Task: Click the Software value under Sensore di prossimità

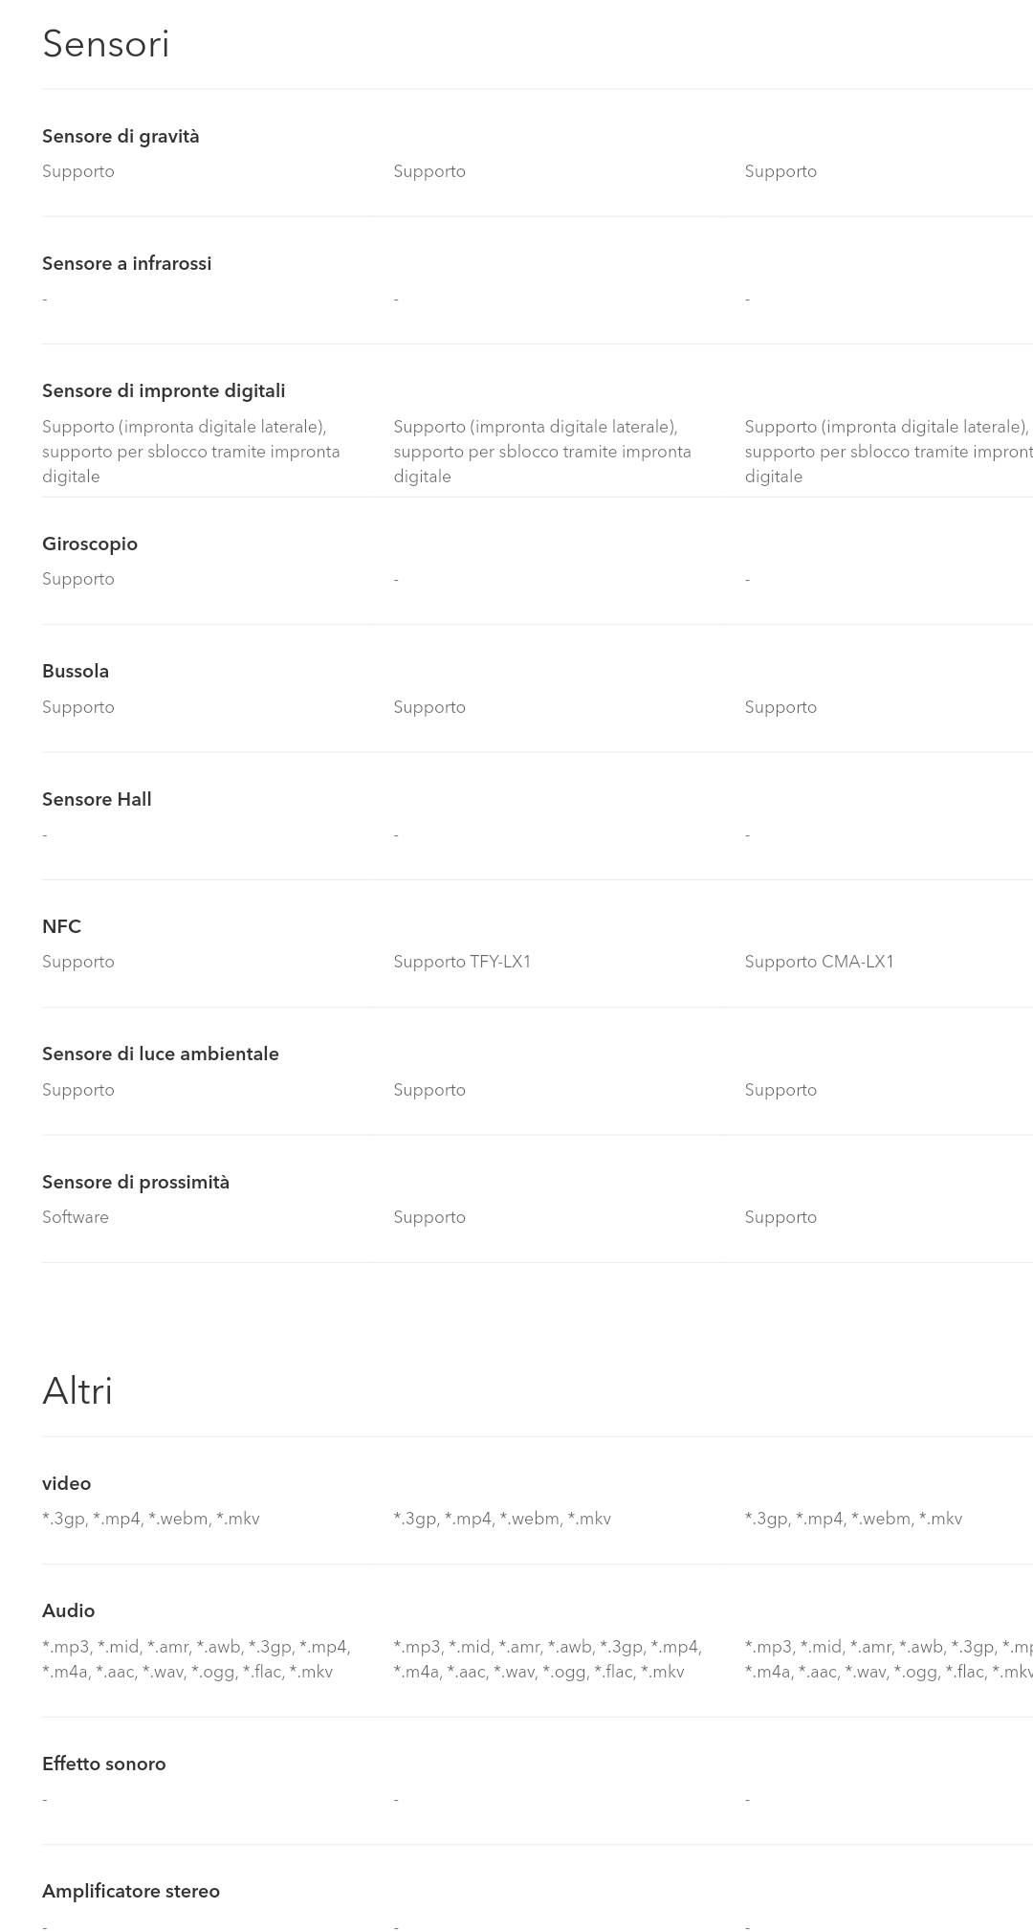Action: coord(76,1217)
